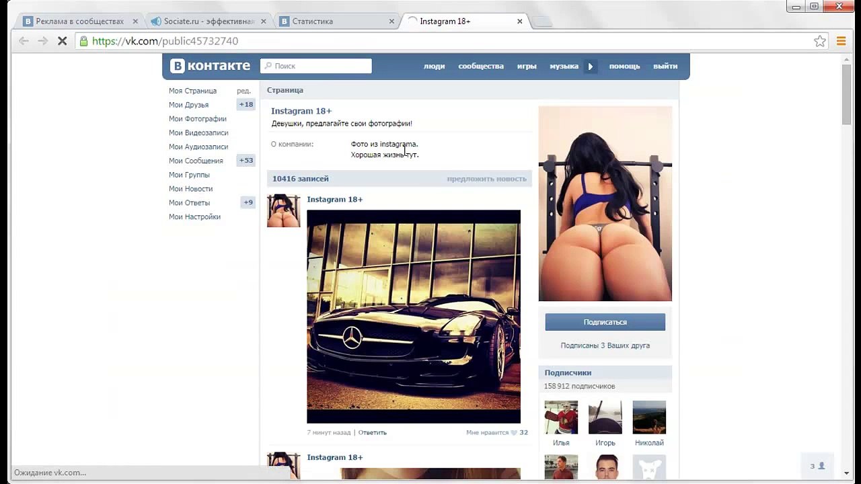Open subscriber Илья's avatar
This screenshot has width=861, height=484.
coord(561,417)
